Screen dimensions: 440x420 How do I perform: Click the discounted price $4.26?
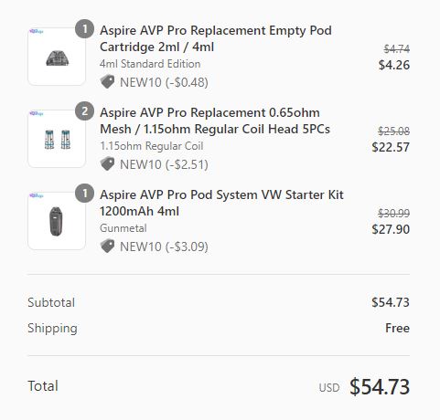tap(394, 65)
